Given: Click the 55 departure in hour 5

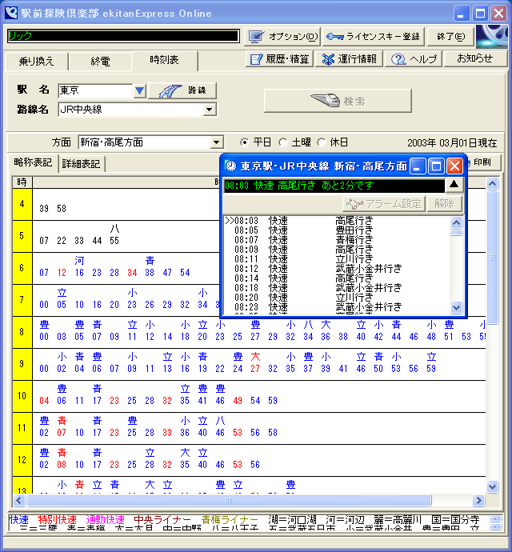Looking at the screenshot, I should click(114, 241).
